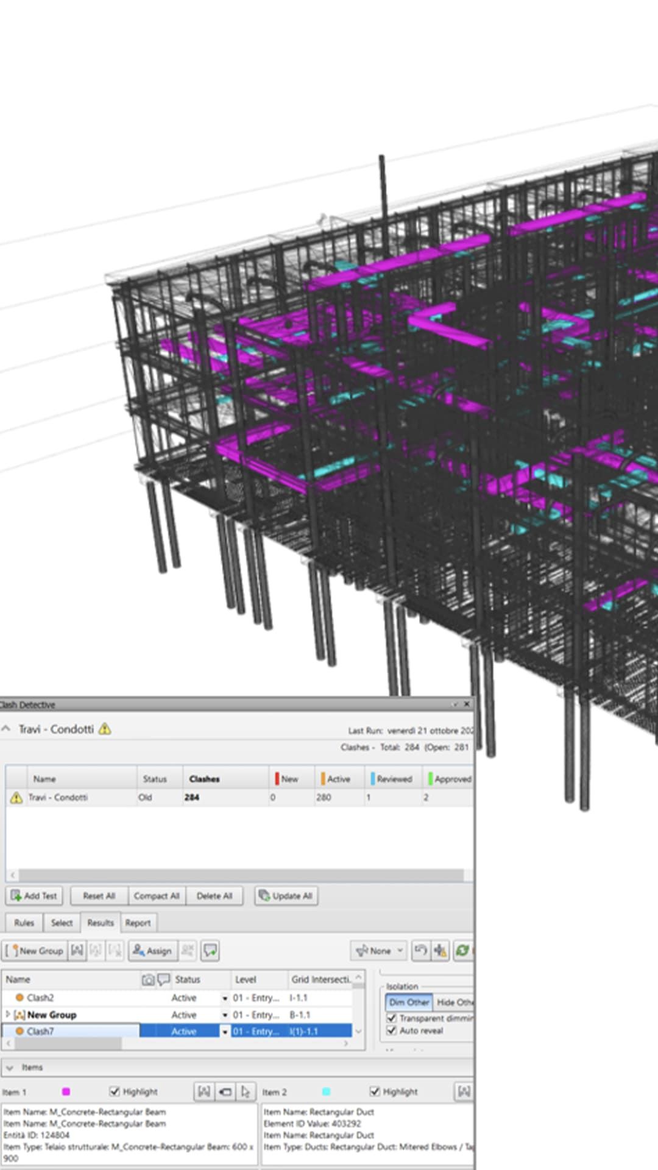Switch to the Rules tab
This screenshot has width=658, height=1170.
coord(24,923)
